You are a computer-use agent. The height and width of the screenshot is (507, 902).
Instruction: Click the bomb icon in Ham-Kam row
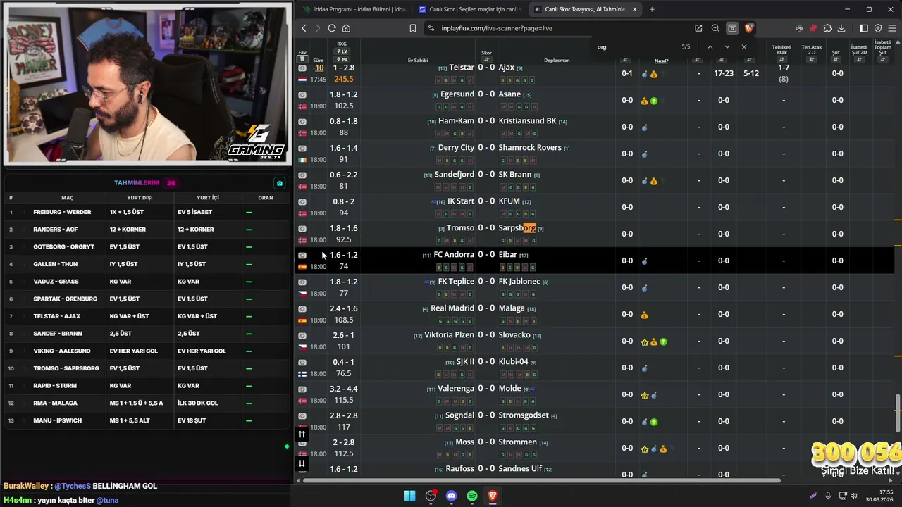644,127
